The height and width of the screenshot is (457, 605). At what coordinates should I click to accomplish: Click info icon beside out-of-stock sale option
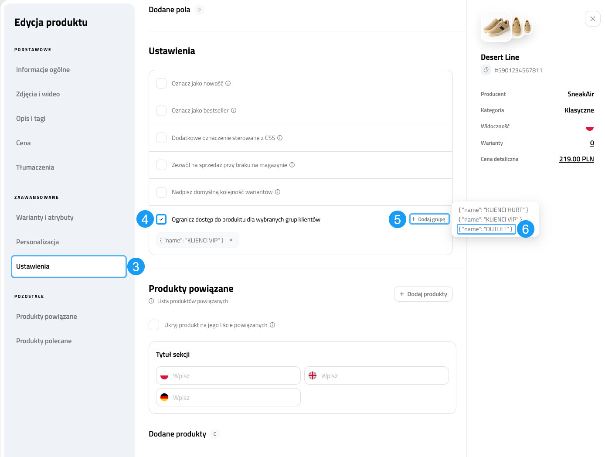click(292, 165)
